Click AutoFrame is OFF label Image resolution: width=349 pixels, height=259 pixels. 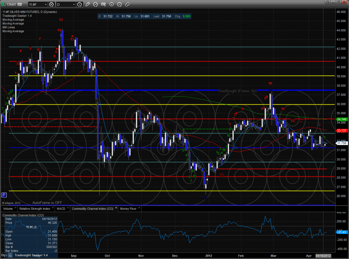click(x=48, y=202)
